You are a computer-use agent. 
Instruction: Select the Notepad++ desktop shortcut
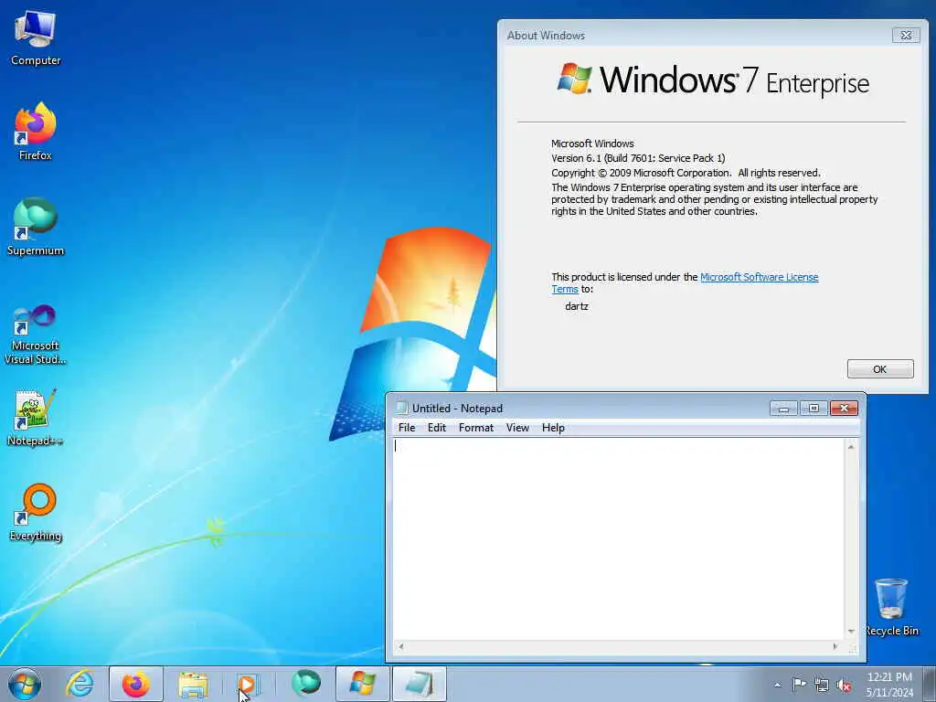(36, 418)
